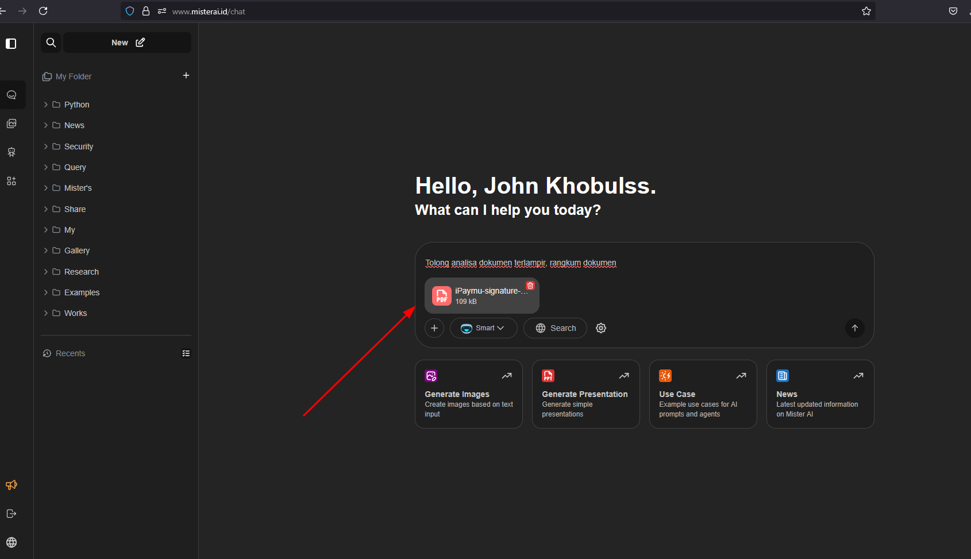Open the image gallery sidebar icon
The width and height of the screenshot is (971, 559).
click(11, 124)
